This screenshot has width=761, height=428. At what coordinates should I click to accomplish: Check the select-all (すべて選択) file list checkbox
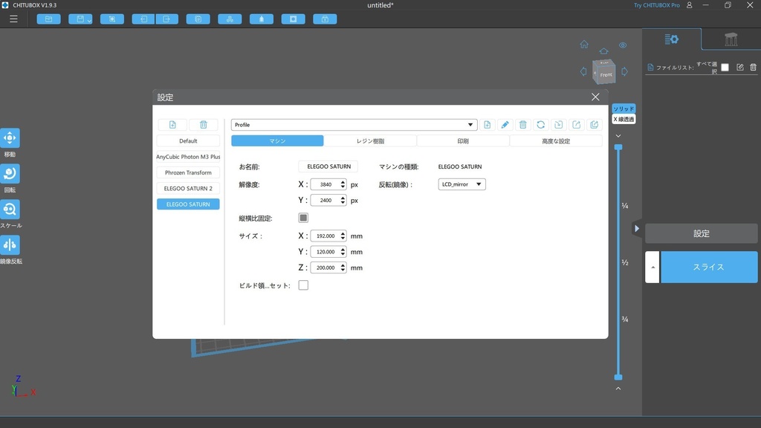[725, 68]
